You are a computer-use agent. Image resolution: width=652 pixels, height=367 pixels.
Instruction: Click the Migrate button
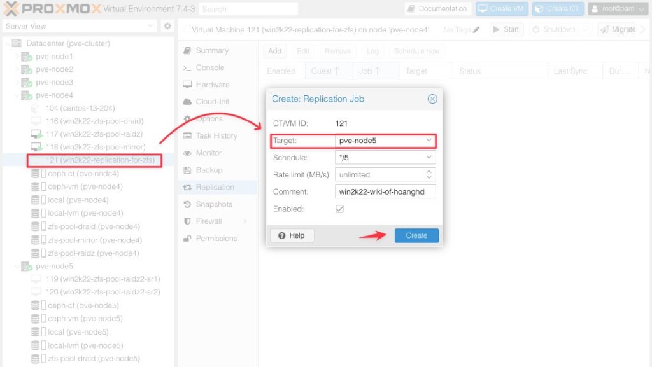[x=618, y=29]
